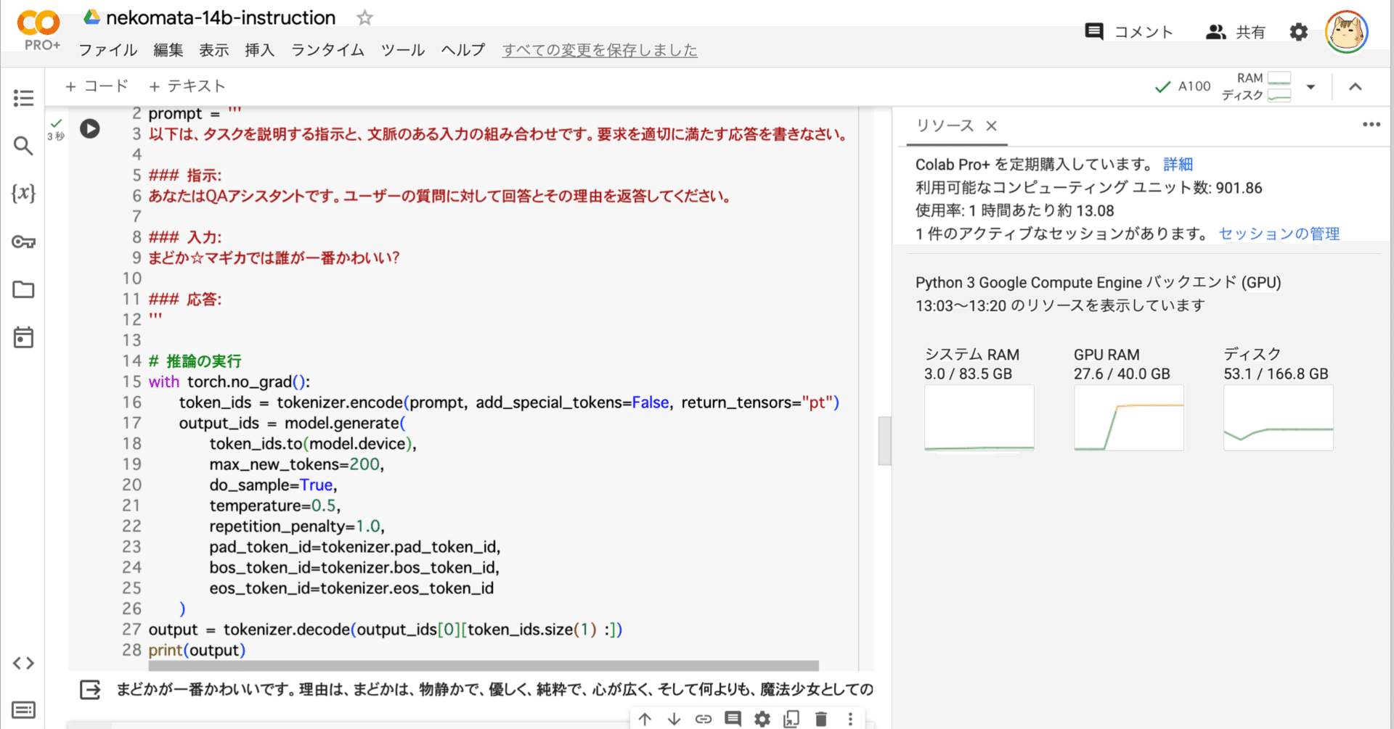Open the 詳細 link about Colab Pro+

point(1178,164)
